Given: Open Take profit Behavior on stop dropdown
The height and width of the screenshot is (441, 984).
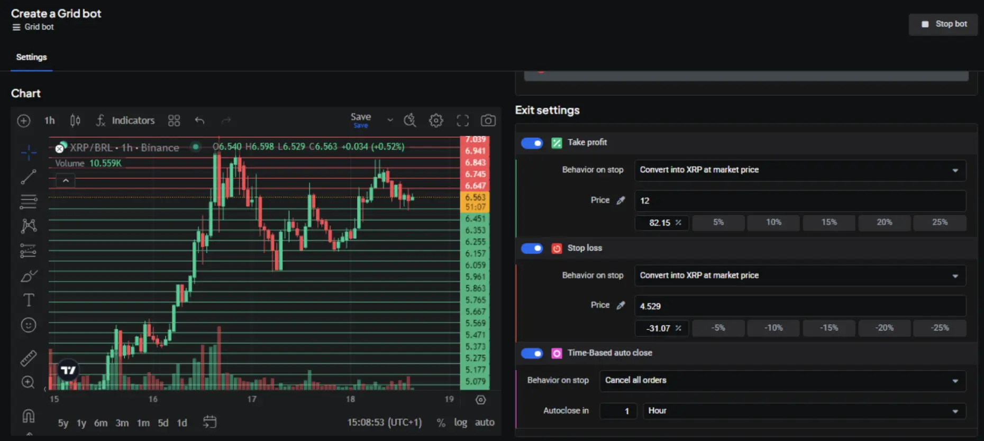Looking at the screenshot, I should click(x=800, y=170).
